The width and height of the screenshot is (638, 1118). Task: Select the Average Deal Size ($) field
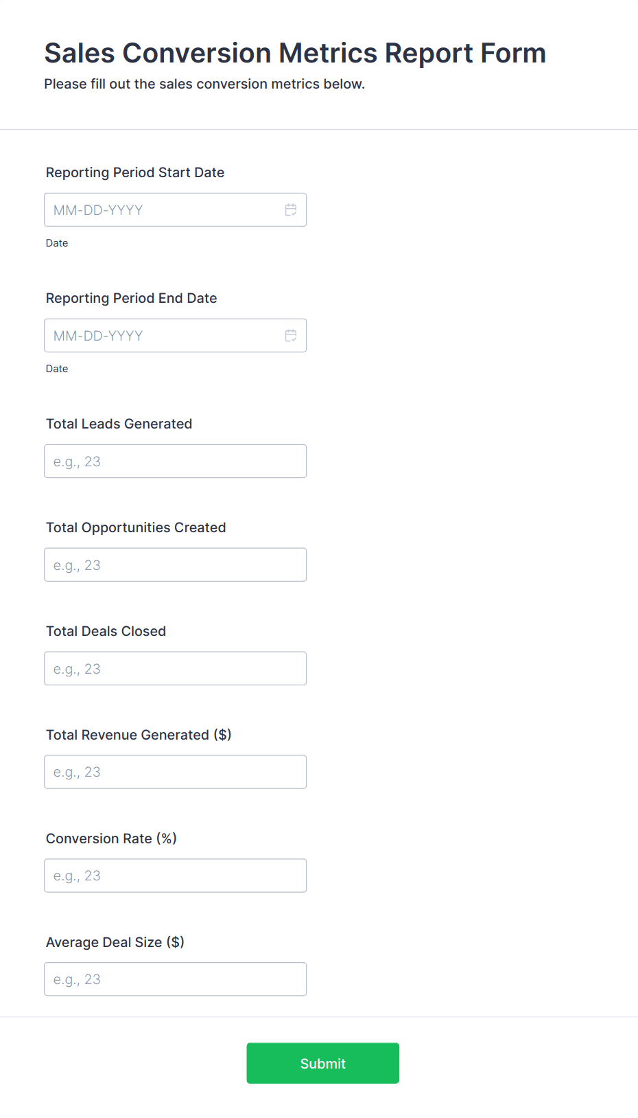tap(175, 980)
